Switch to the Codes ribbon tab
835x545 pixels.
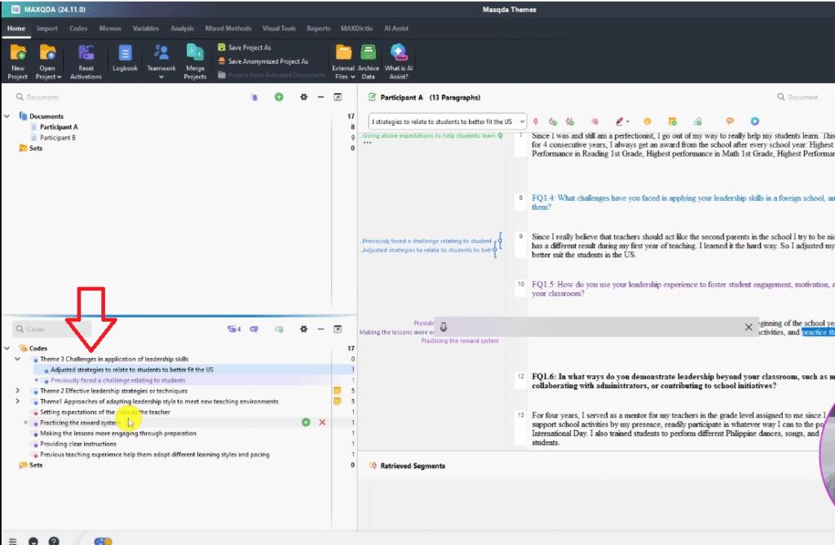tap(78, 29)
